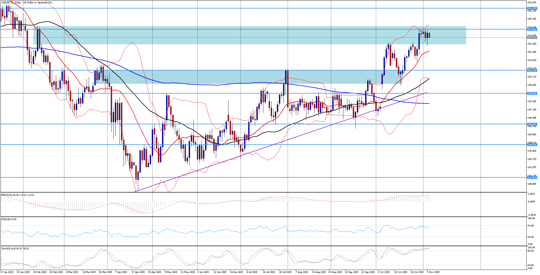Click the 14 Oct 2025 date label
The image size is (540, 275).
401,272
